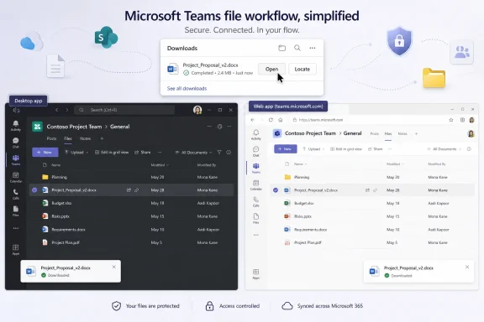The height and width of the screenshot is (322, 484).
Task: Open Apps in the desktop app sidebar
Action: tap(16, 250)
